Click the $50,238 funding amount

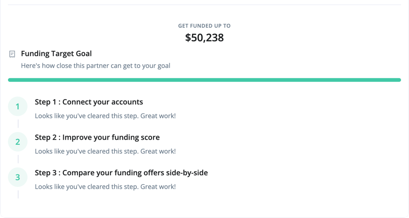tap(204, 37)
